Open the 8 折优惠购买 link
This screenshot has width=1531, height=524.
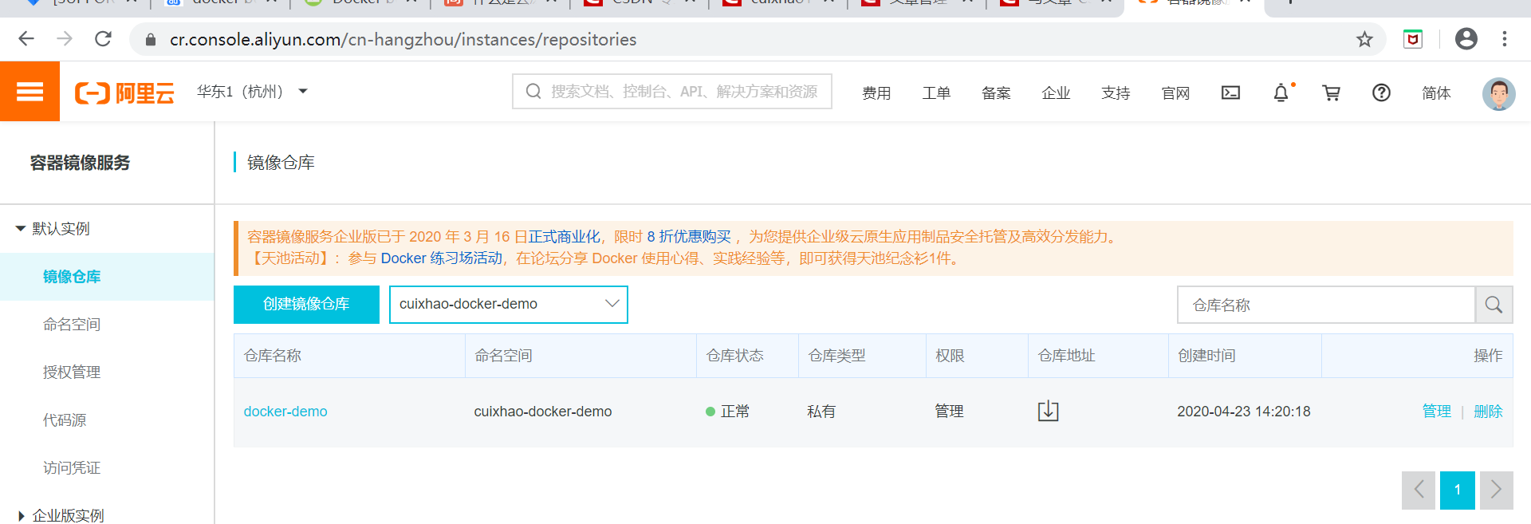[689, 237]
